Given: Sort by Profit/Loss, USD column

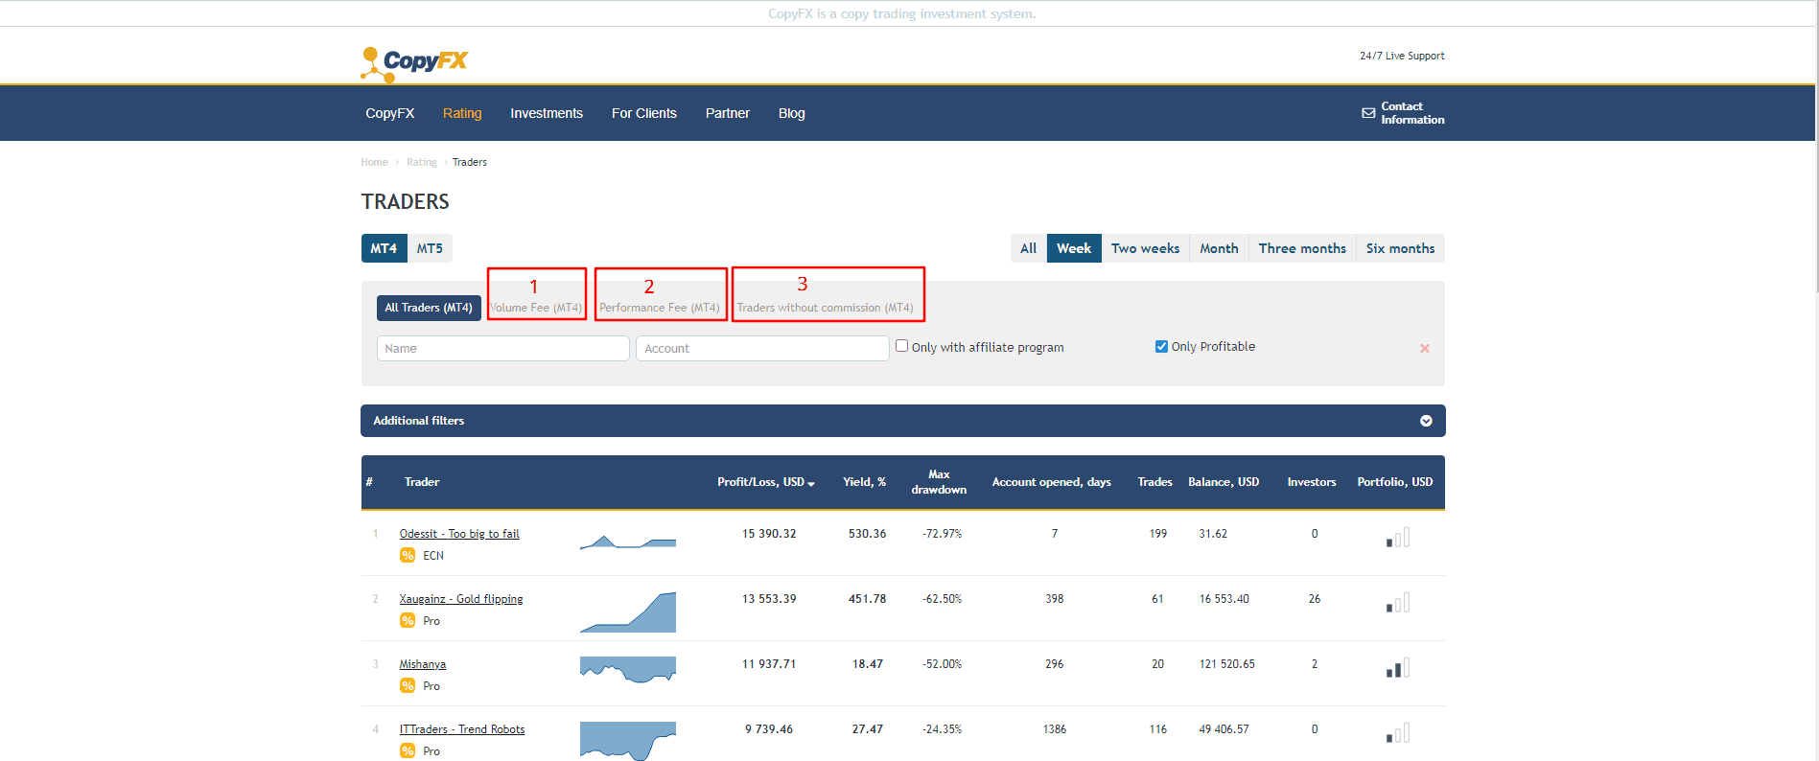Looking at the screenshot, I should pos(765,482).
